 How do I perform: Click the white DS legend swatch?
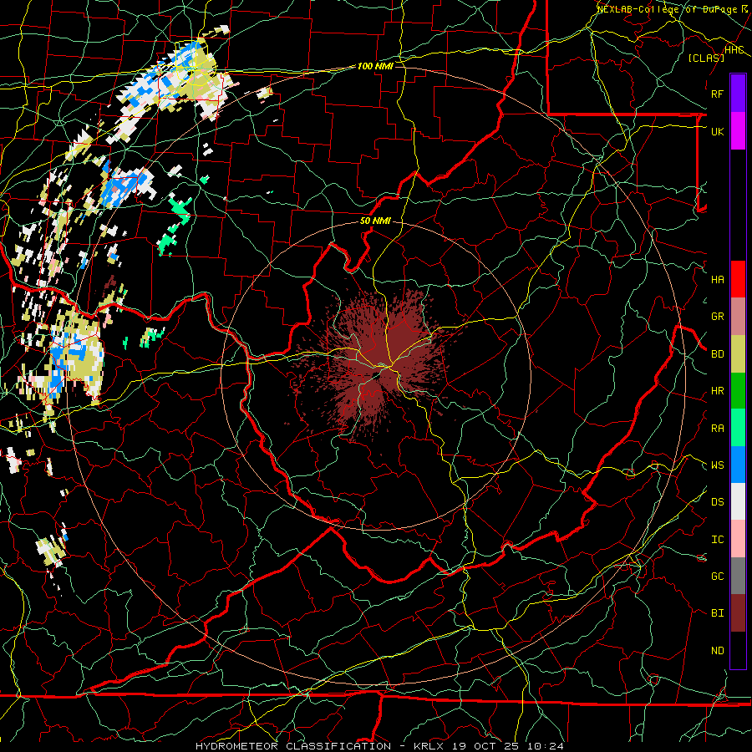tap(738, 501)
